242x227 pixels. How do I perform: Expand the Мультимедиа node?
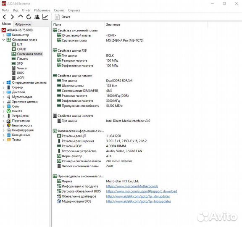[x=3, y=97]
